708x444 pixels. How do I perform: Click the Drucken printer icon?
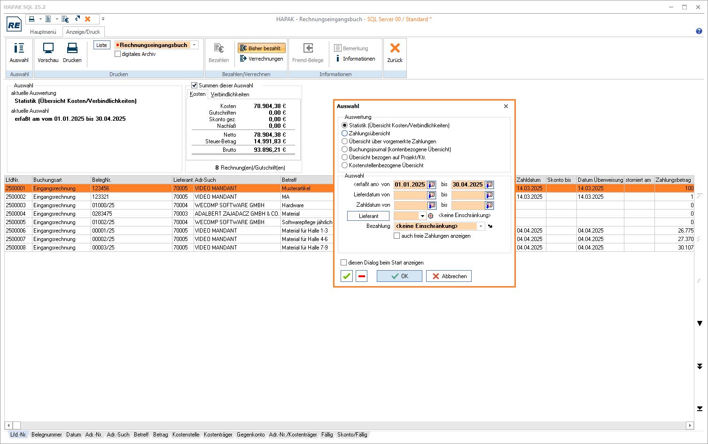pos(72,48)
